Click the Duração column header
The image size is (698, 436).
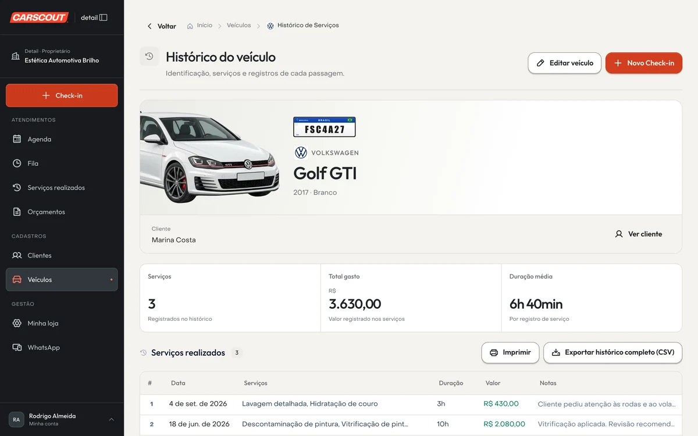coord(451,383)
